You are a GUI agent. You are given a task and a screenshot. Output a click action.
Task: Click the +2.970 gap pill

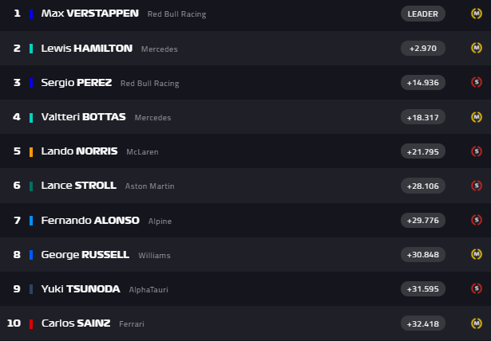pyautogui.click(x=422, y=48)
